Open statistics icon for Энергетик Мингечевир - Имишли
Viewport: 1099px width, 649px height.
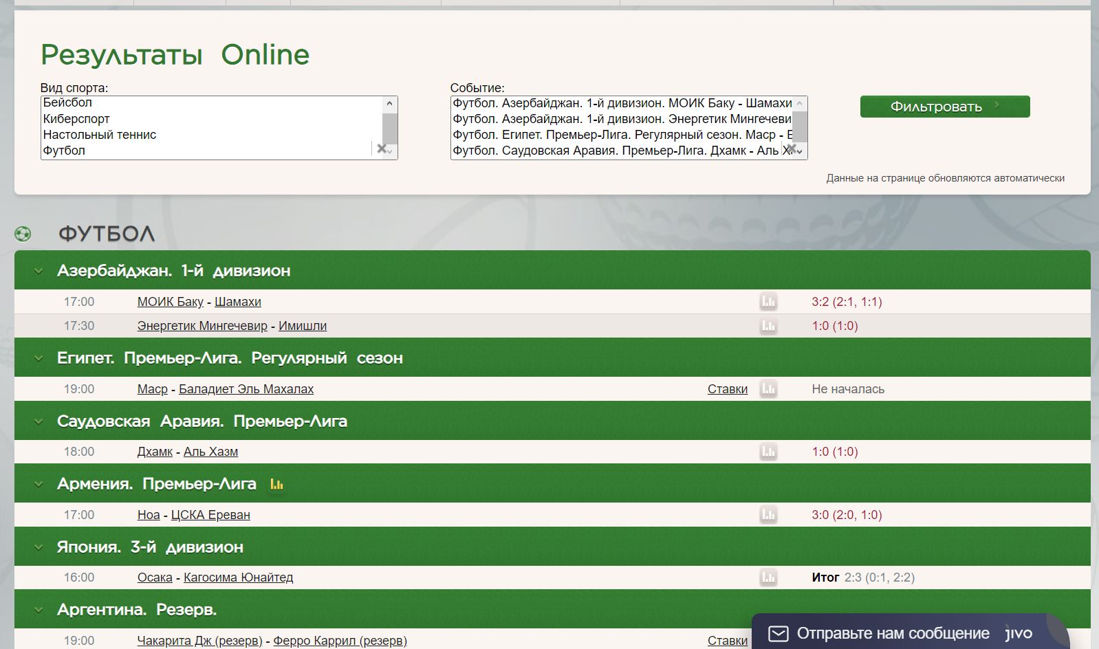pyautogui.click(x=768, y=326)
